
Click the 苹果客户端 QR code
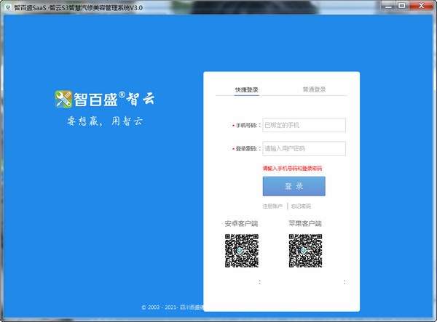[305, 251]
